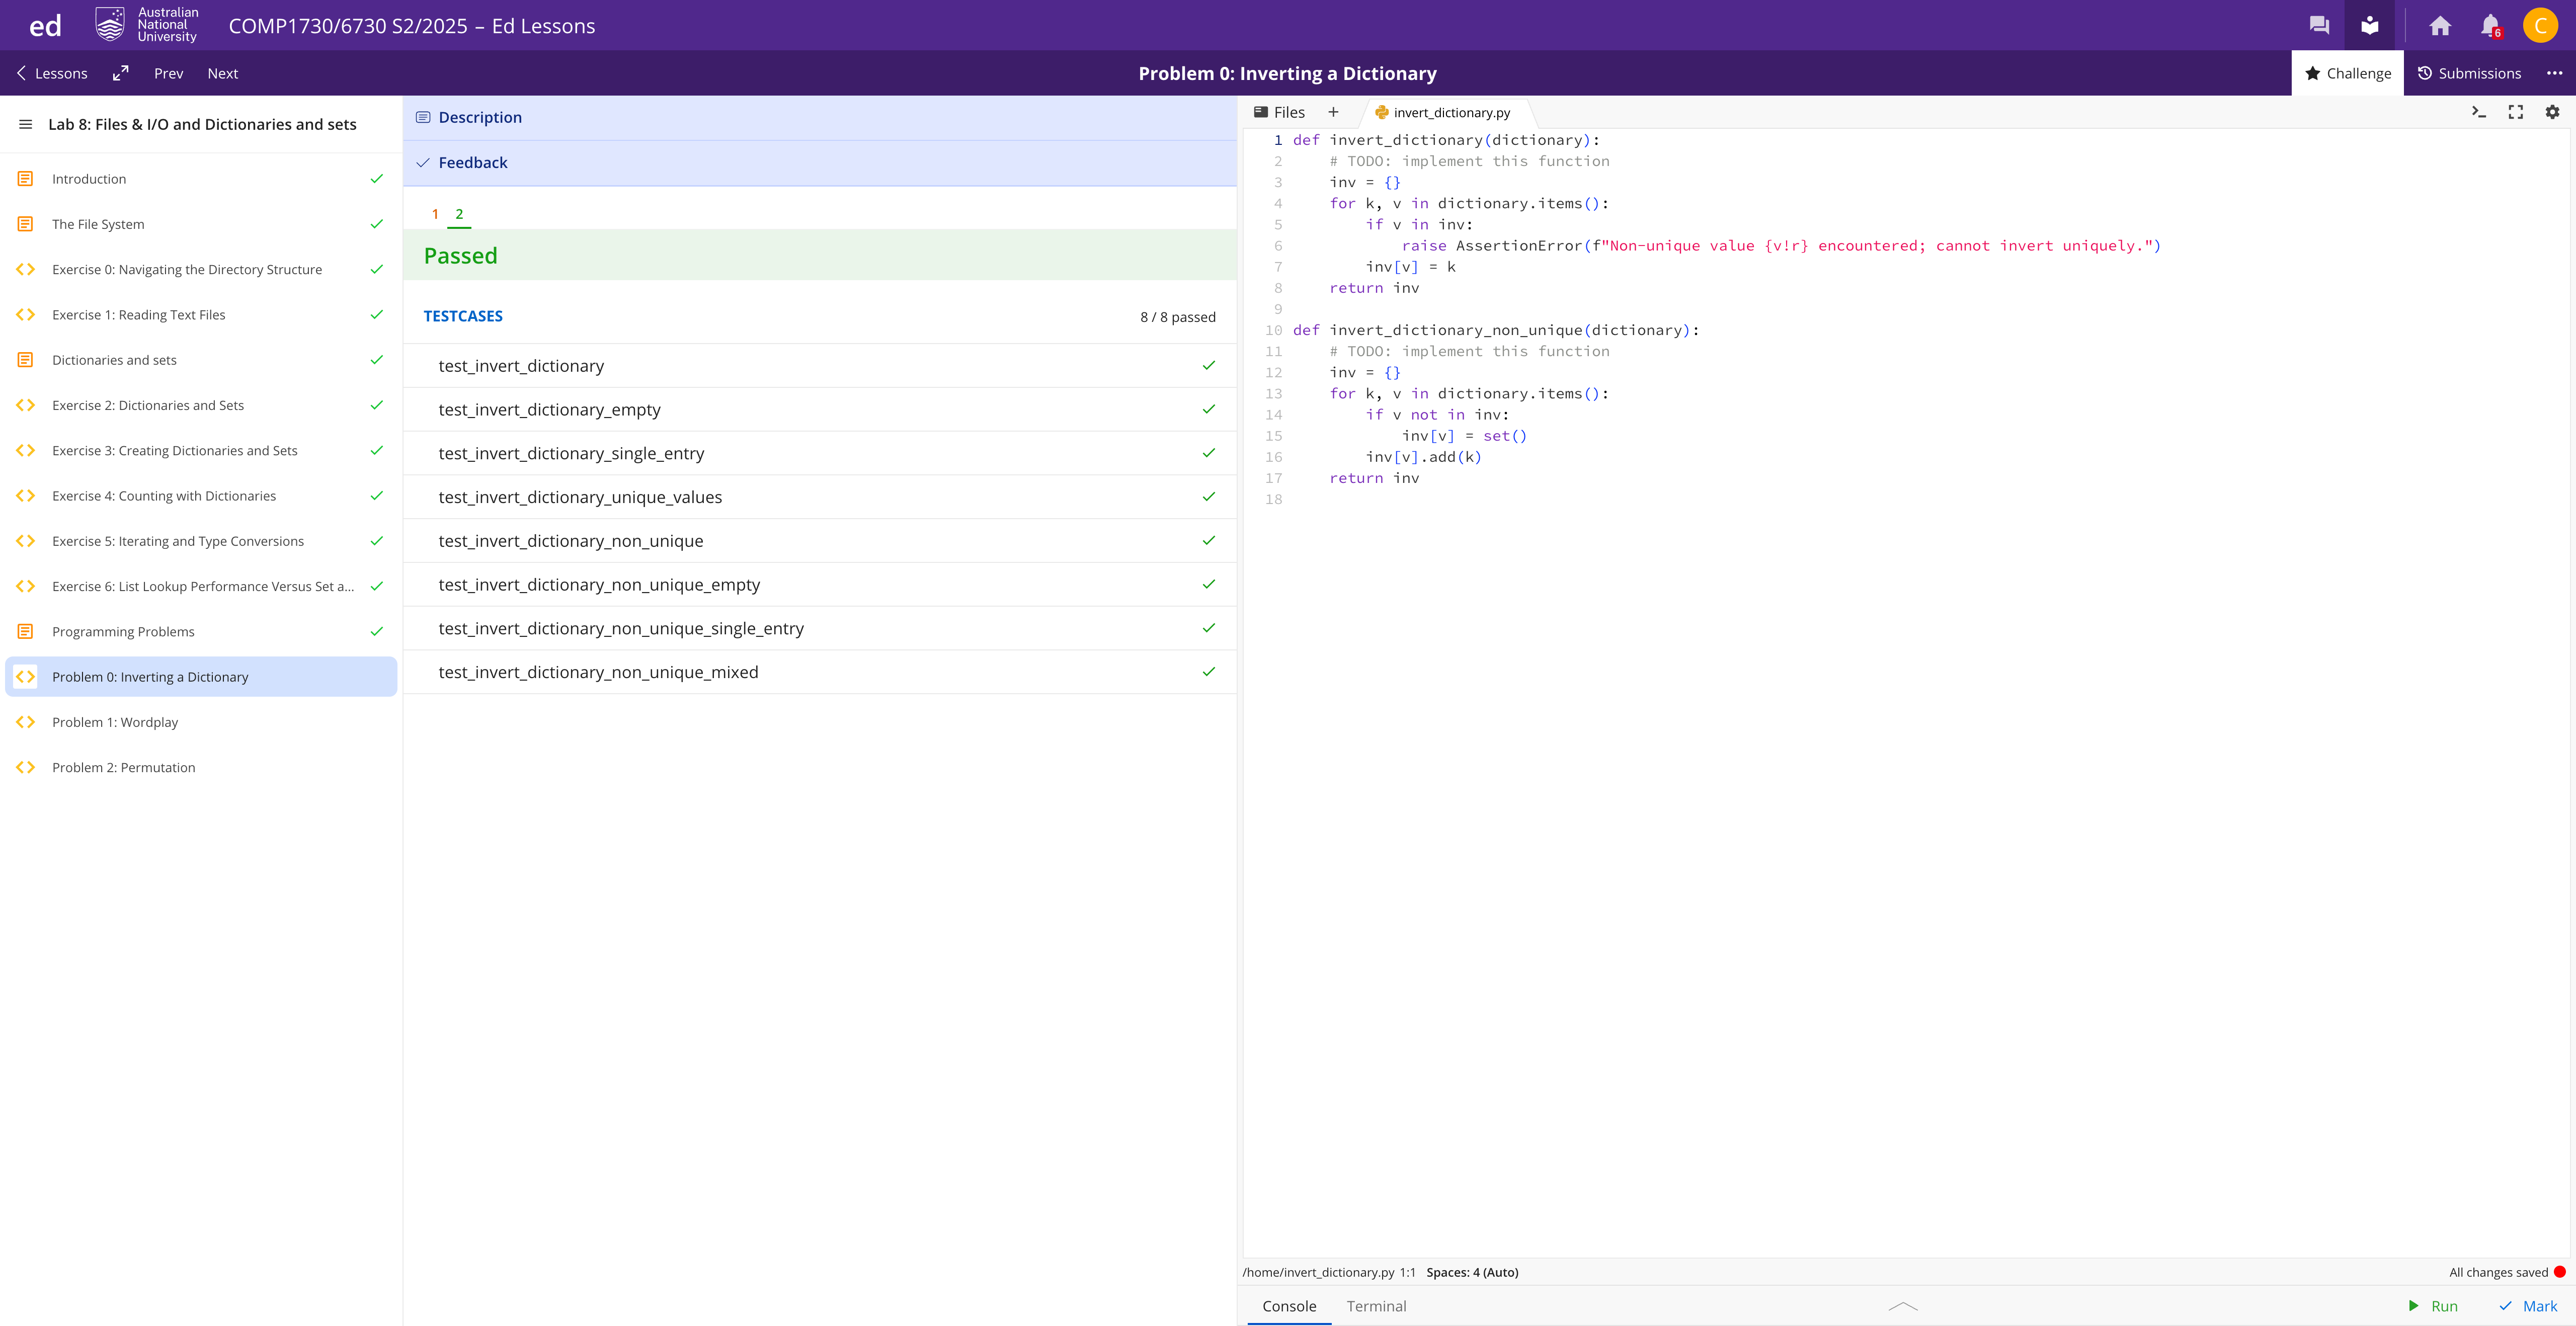This screenshot has height=1326, width=2576.
Task: Select feedback attempt 2 tab
Action: [459, 214]
